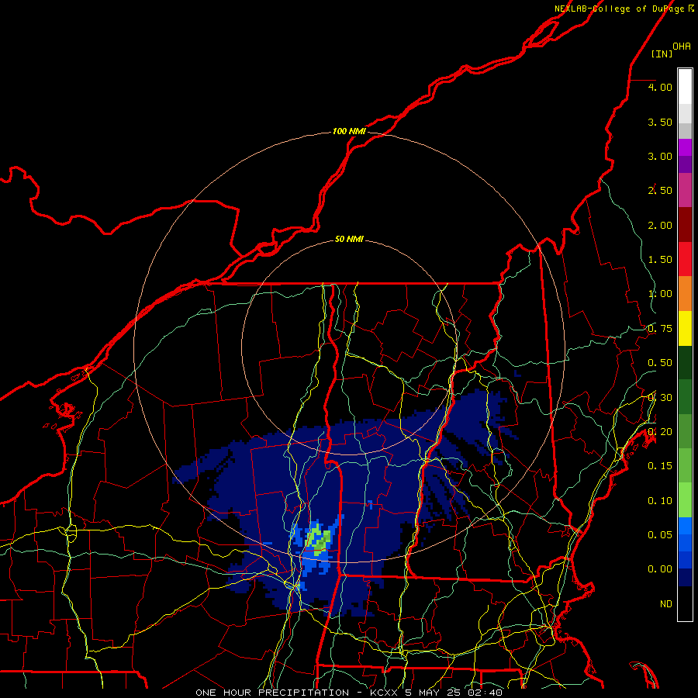Select the darkest green swatch below yellow

click(x=685, y=362)
